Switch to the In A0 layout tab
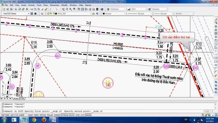Viewport: 218px width, 123px height. (22, 98)
